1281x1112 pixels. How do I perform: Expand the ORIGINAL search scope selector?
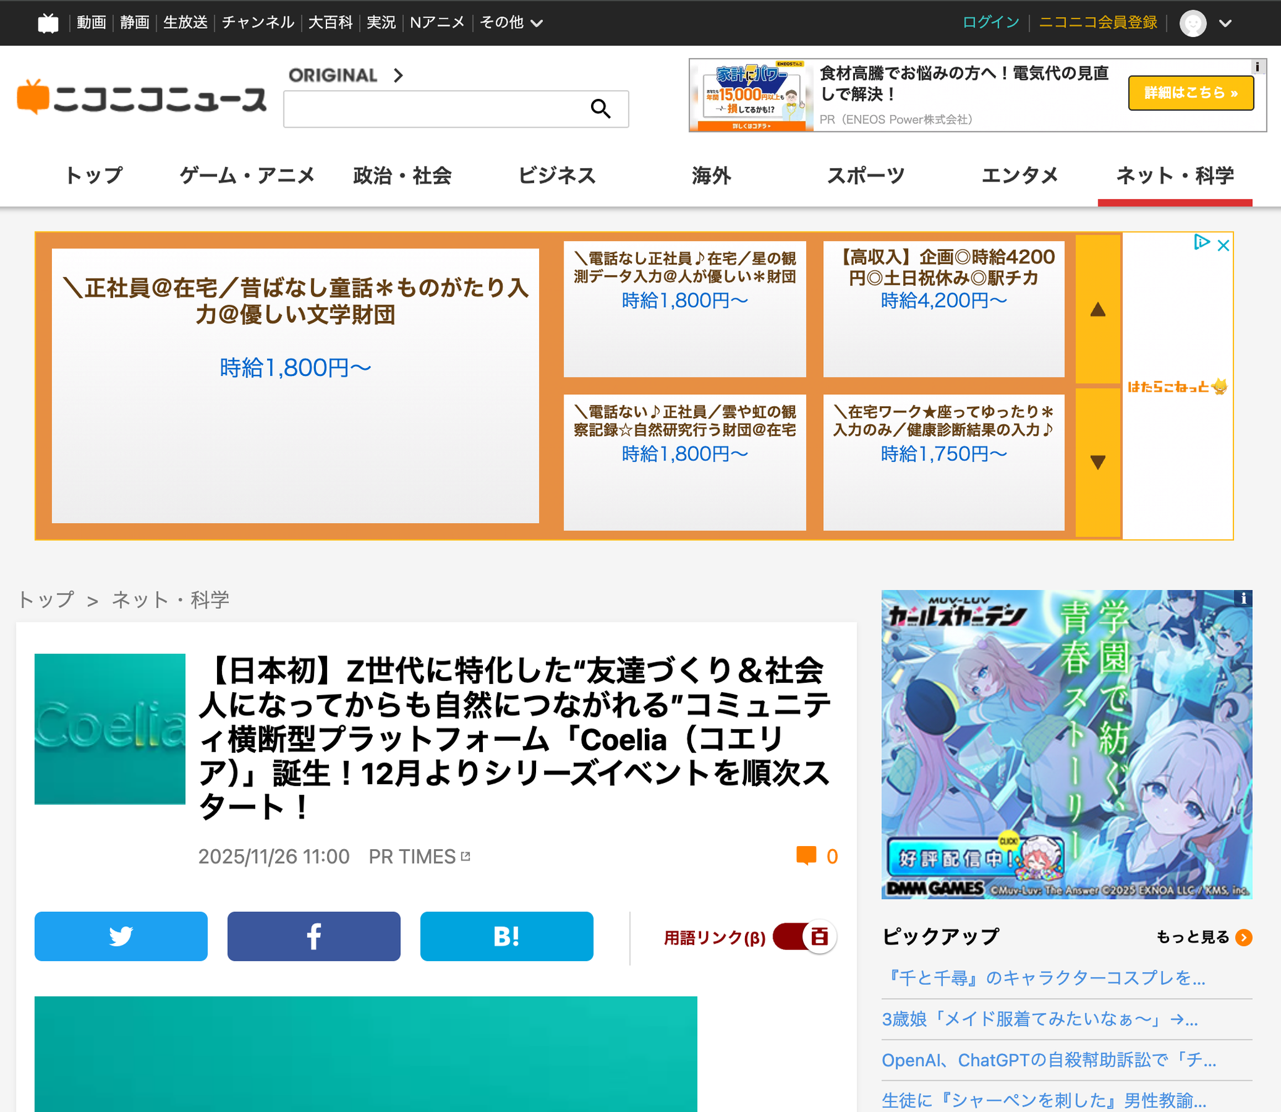345,76
